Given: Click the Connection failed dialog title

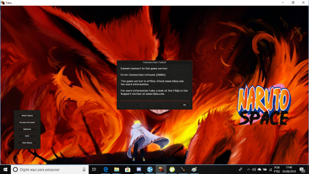Looking at the screenshot, I should coord(154,62).
